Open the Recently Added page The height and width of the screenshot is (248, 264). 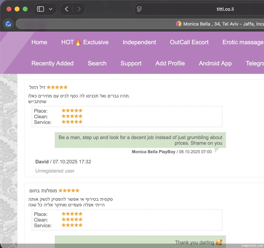point(52,63)
